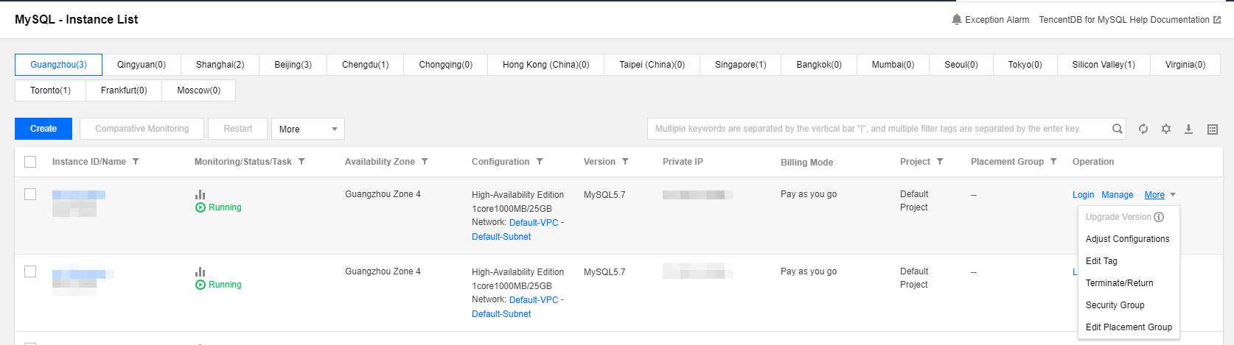Check the first instance row checkbox

(30, 194)
